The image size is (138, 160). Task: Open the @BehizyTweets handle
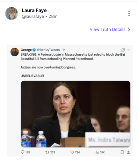(x=48, y=50)
